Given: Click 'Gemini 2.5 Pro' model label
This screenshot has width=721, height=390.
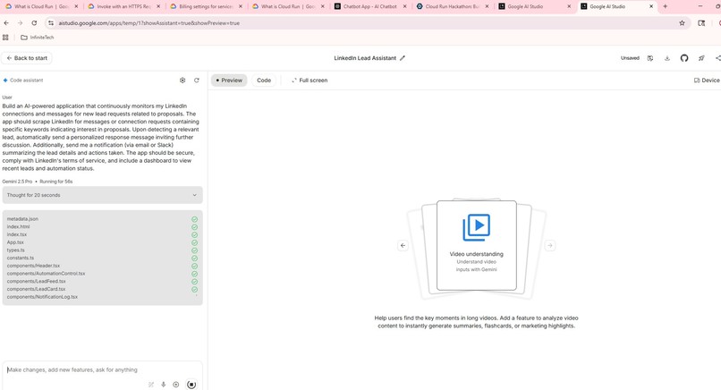Looking at the screenshot, I should 17,182.
